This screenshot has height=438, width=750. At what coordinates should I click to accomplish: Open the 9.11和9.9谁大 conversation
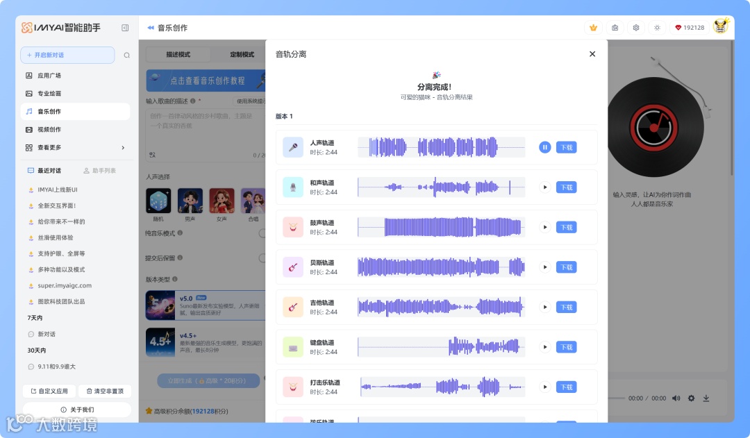click(56, 367)
